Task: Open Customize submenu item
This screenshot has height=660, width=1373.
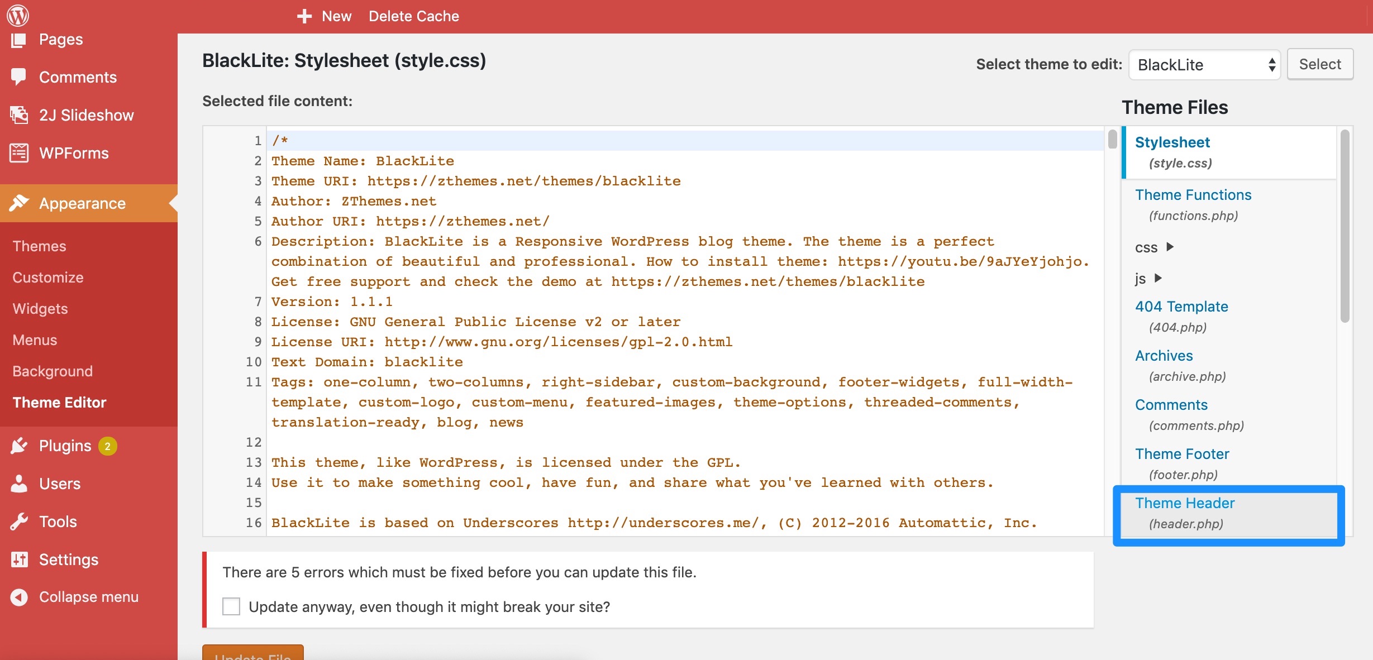Action: pyautogui.click(x=48, y=278)
